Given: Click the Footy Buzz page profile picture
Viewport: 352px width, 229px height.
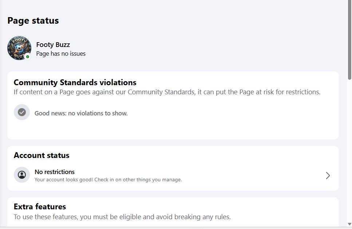Looking at the screenshot, I should (19, 48).
